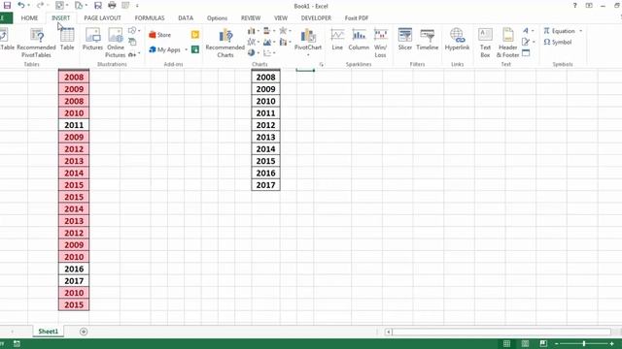The image size is (622, 349).
Task: Switch to Page Break Preview in status bar
Action: point(543,343)
